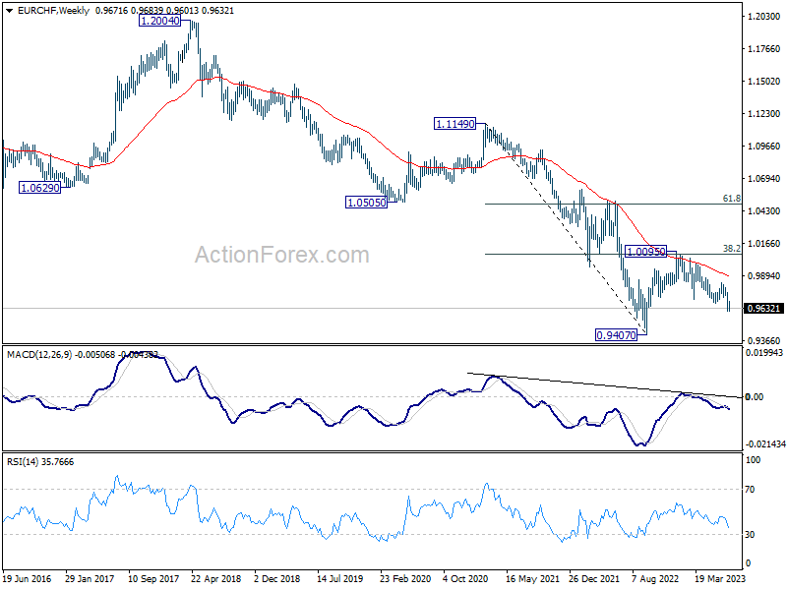Select the 1.17660 price axis value
Viewport: 787px width, 590px height.
[x=764, y=48]
